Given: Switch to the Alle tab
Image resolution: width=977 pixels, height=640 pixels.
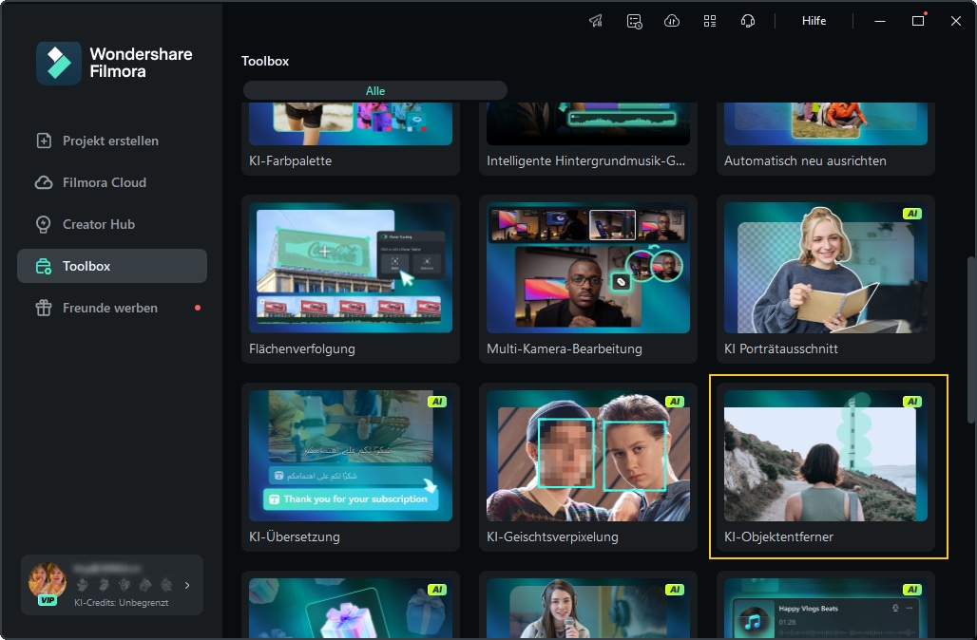Looking at the screenshot, I should pos(375,91).
